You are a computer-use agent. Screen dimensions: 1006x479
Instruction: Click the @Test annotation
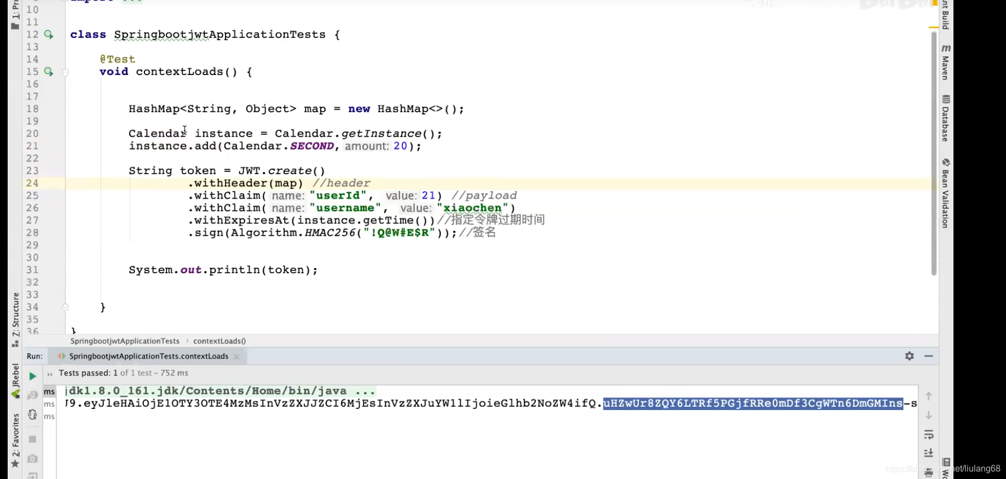(x=117, y=59)
